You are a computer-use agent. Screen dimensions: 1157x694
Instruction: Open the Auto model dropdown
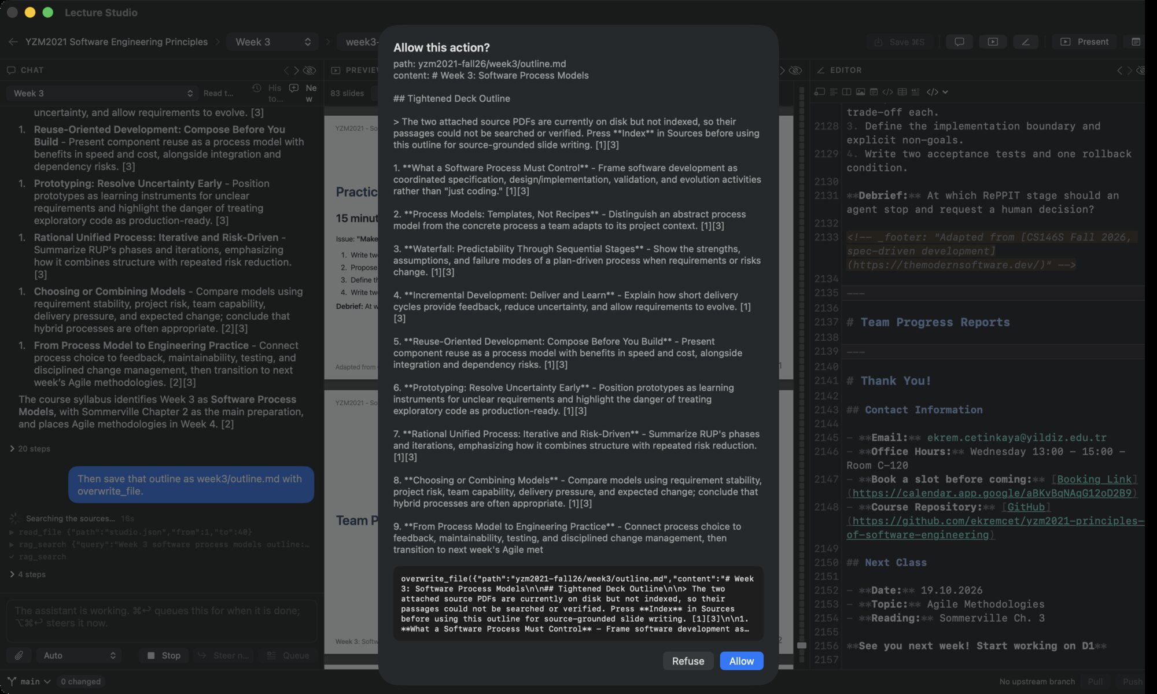pyautogui.click(x=79, y=655)
